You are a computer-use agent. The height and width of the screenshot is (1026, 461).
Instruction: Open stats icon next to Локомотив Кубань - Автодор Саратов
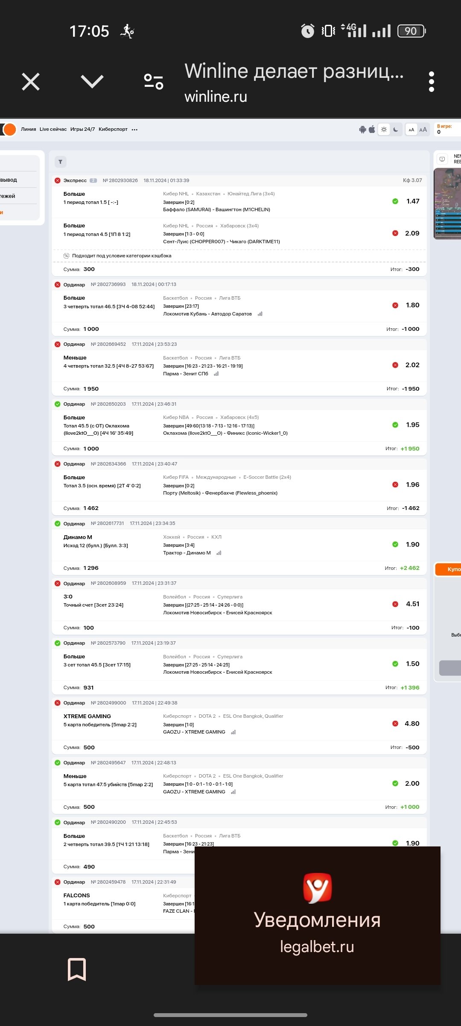[260, 314]
